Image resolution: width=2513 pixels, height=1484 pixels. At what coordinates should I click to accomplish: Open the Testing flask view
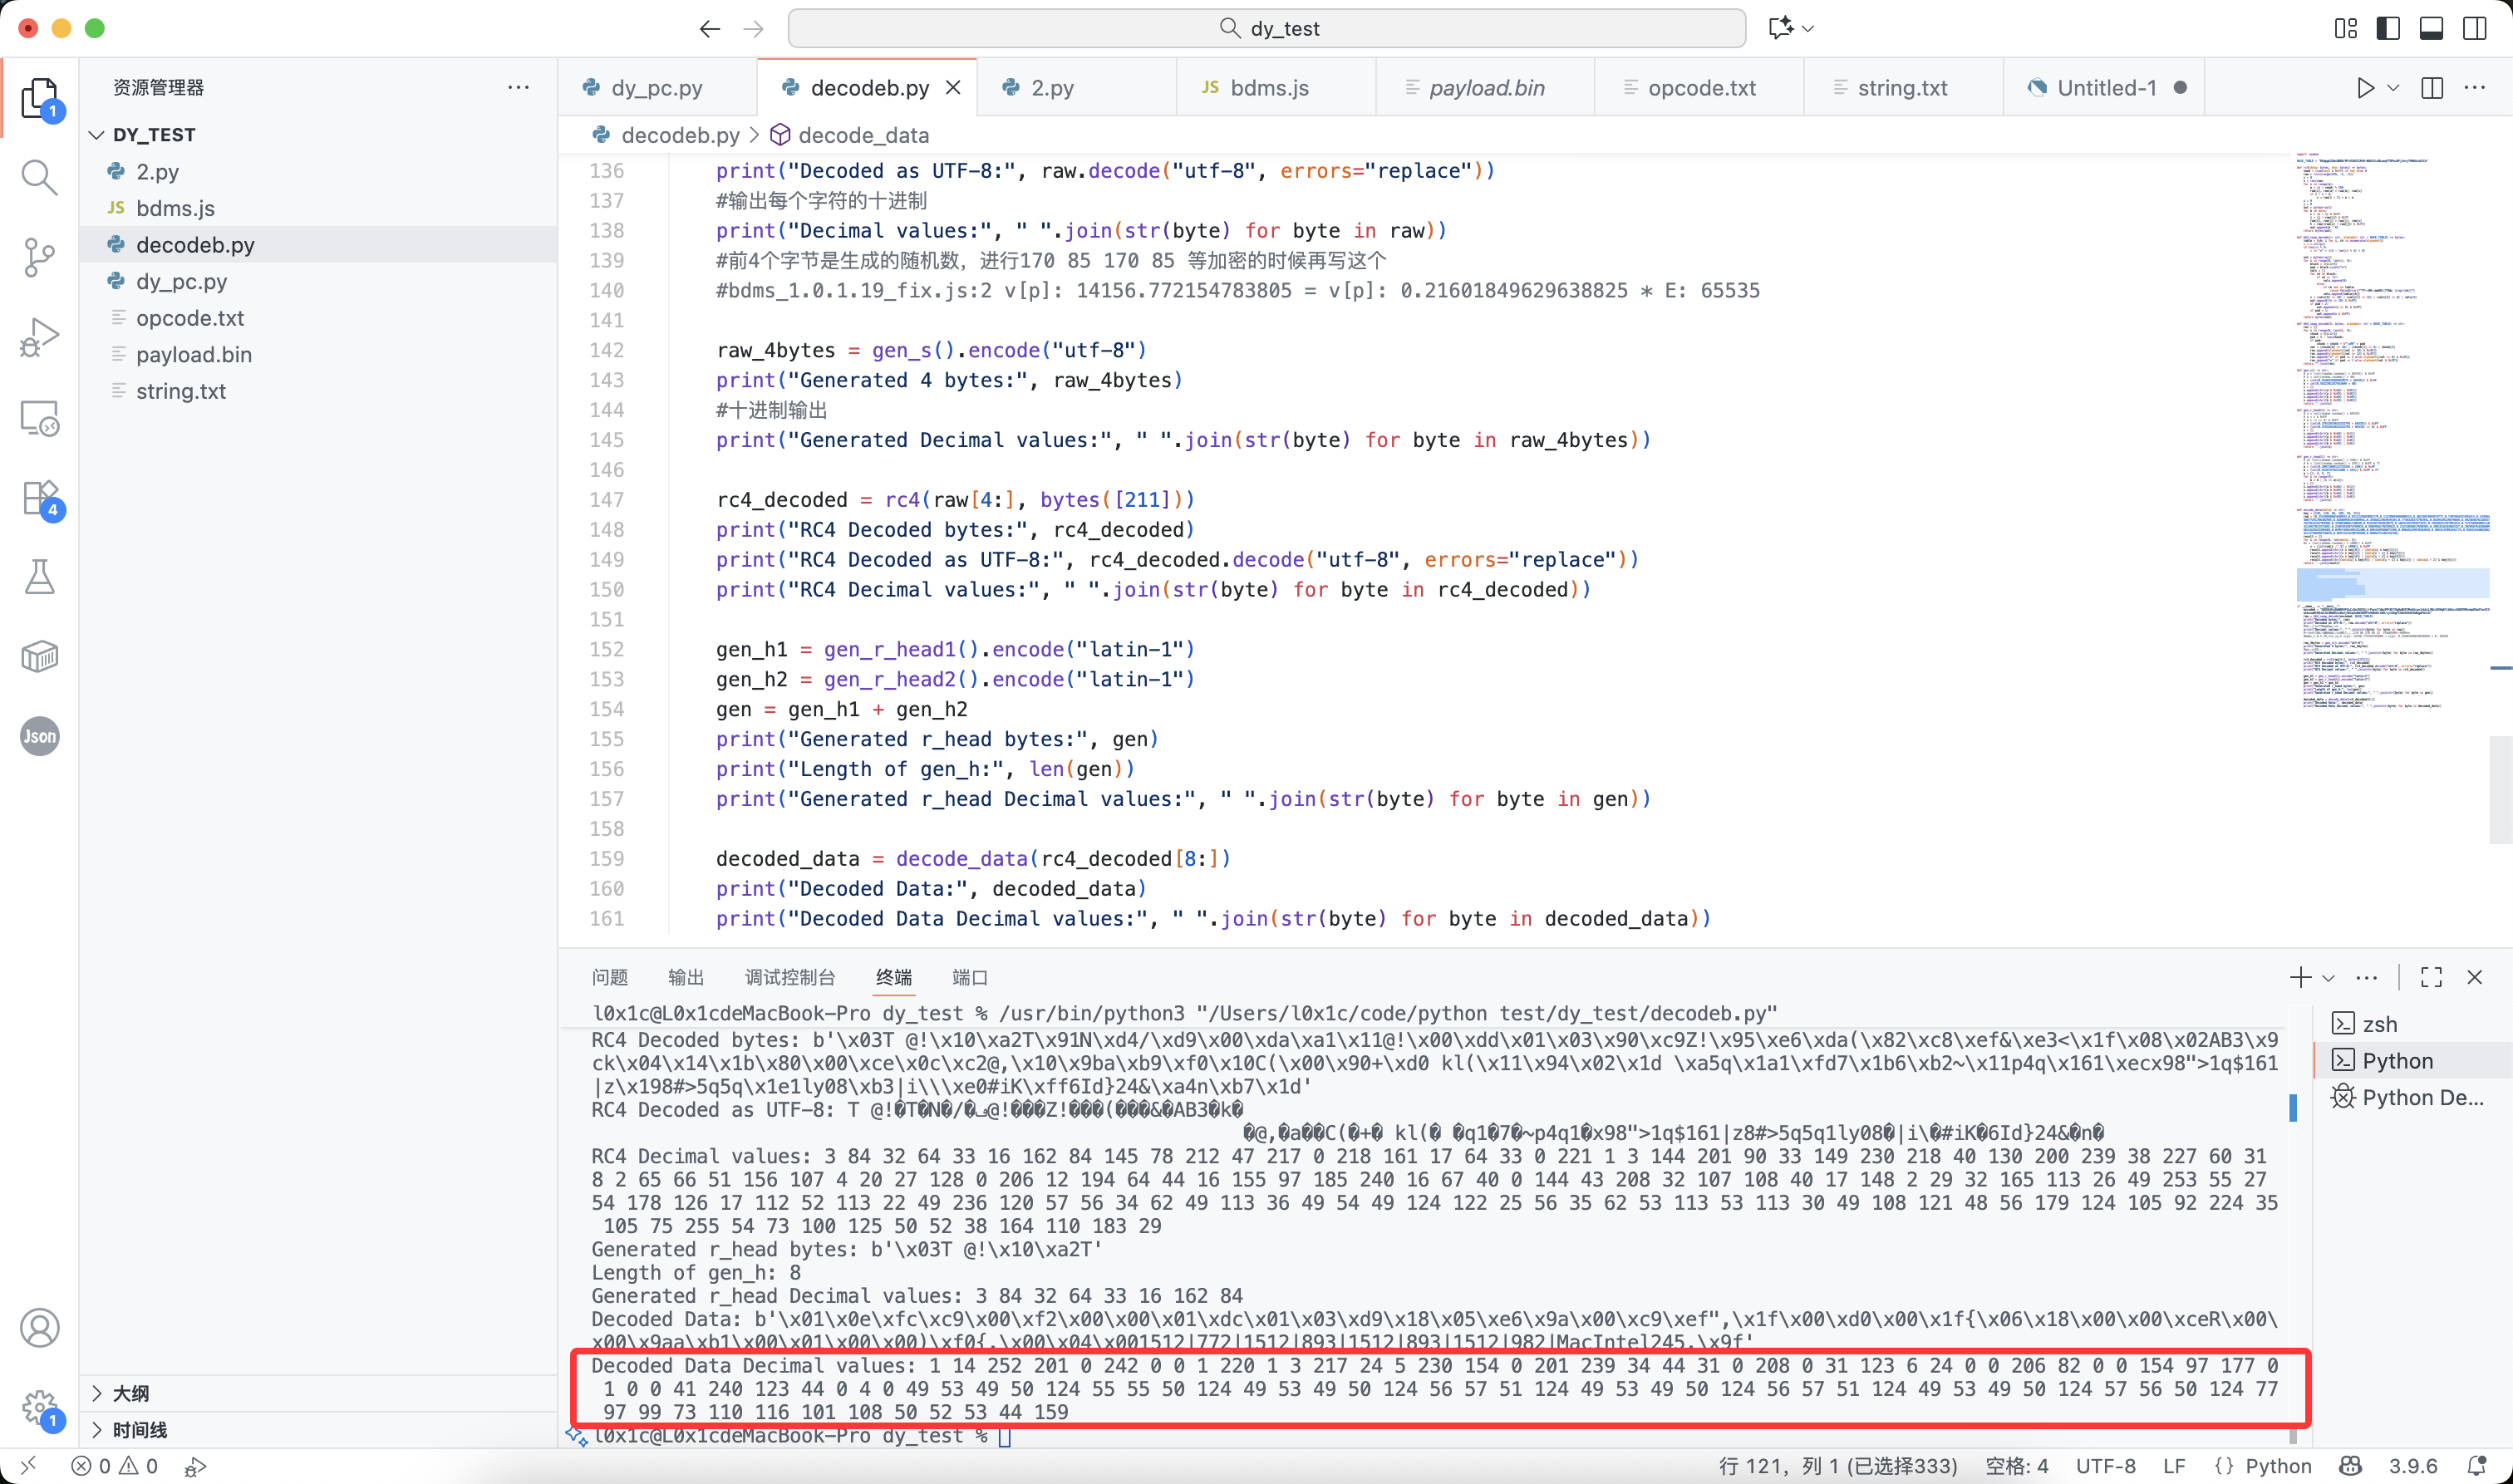[39, 577]
